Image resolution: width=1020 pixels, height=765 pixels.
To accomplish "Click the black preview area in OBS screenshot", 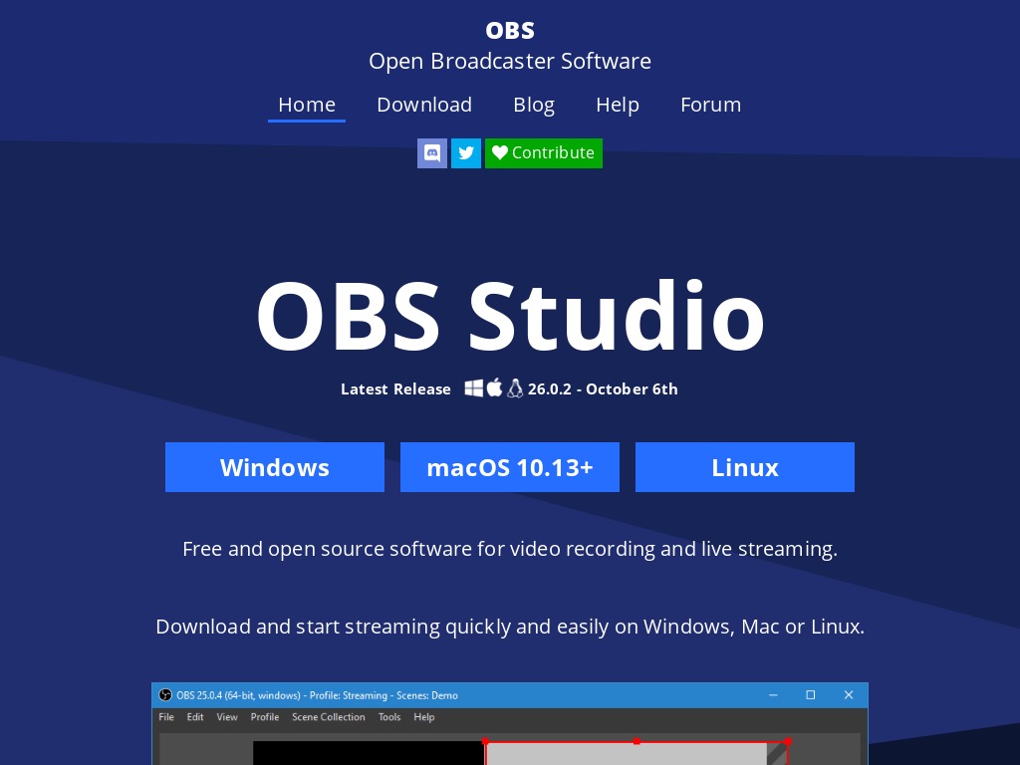I will (369, 753).
